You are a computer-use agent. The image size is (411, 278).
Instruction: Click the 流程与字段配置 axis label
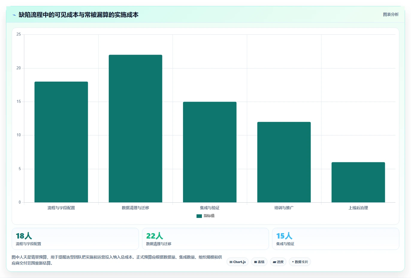(x=61, y=208)
